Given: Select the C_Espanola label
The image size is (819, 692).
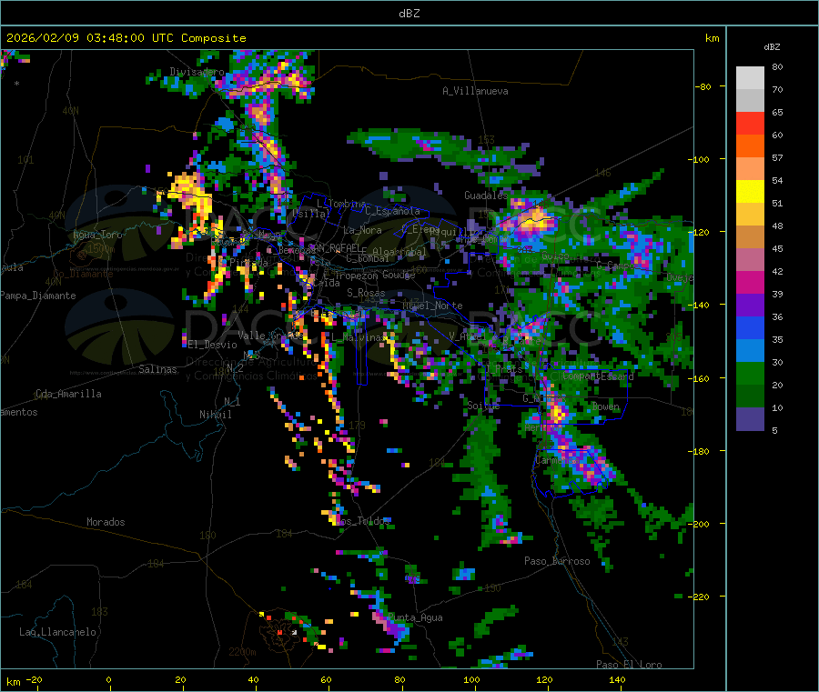Looking at the screenshot, I should pos(392,211).
